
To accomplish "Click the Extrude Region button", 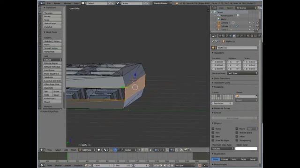I will (x=52, y=63).
